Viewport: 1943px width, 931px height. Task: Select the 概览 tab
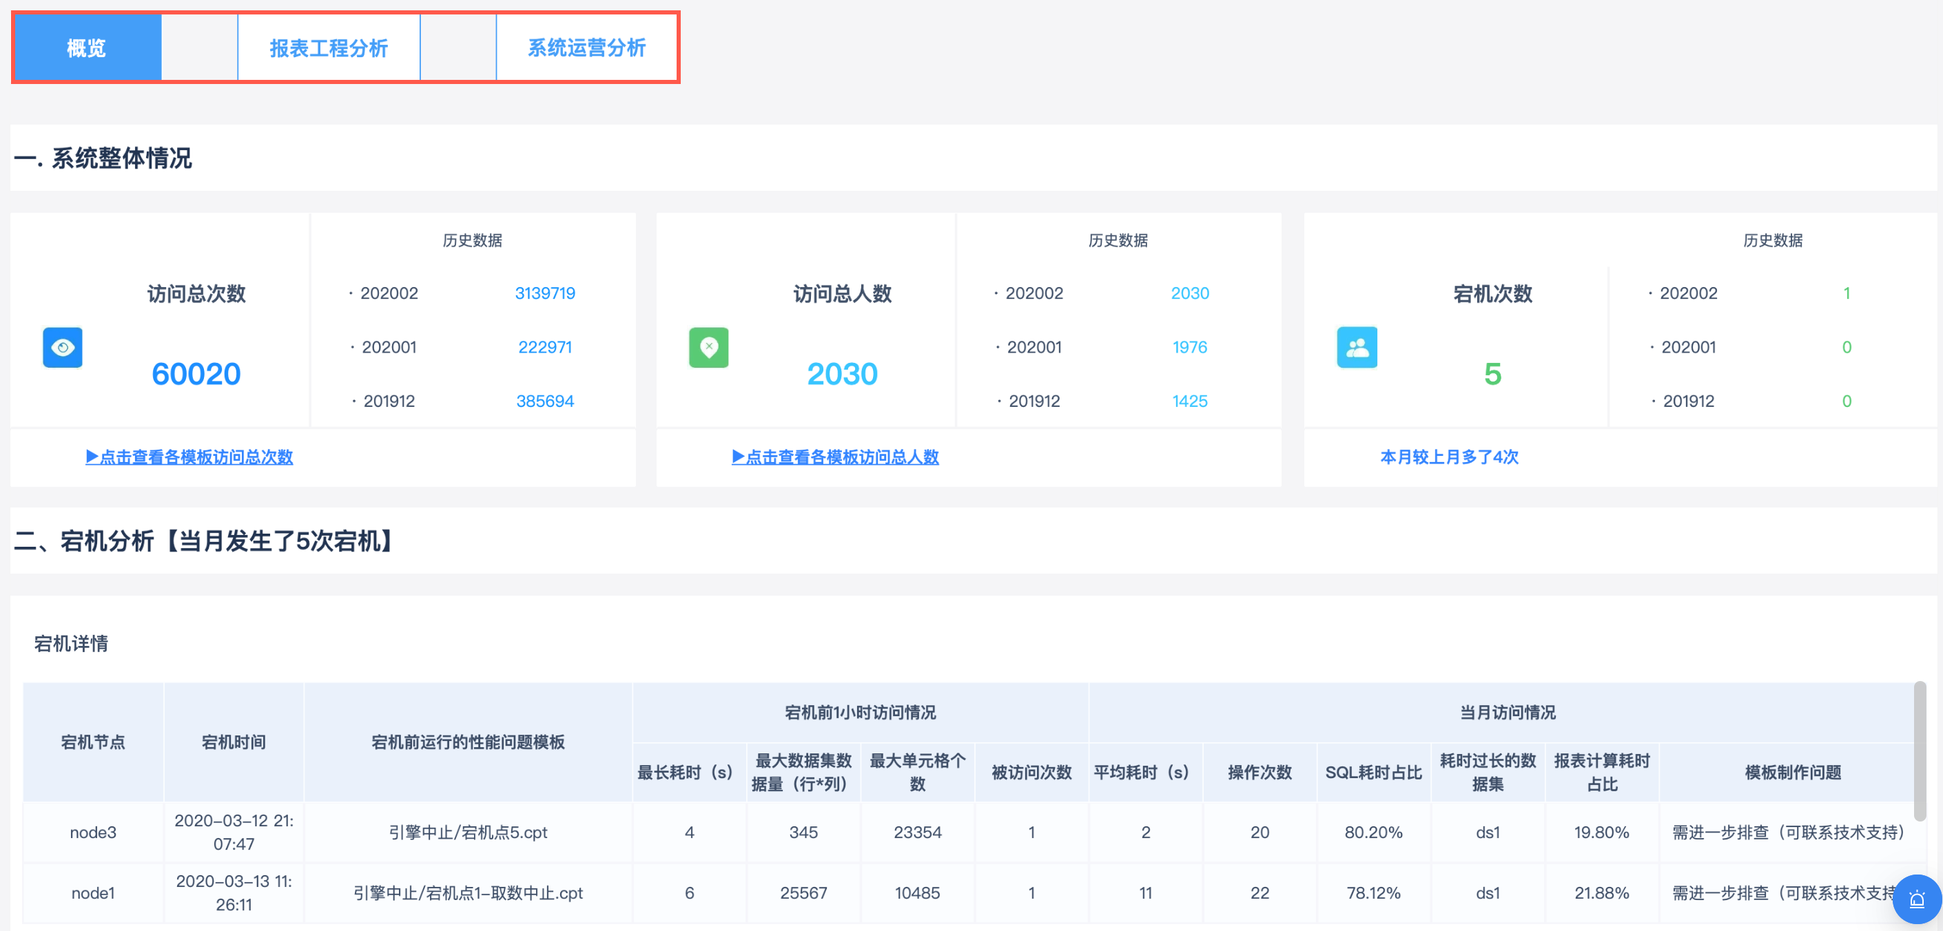click(x=87, y=48)
